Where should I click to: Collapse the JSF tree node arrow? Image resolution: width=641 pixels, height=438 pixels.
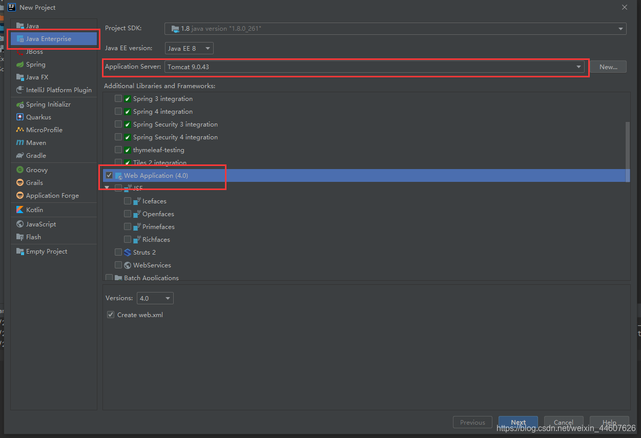pos(107,188)
